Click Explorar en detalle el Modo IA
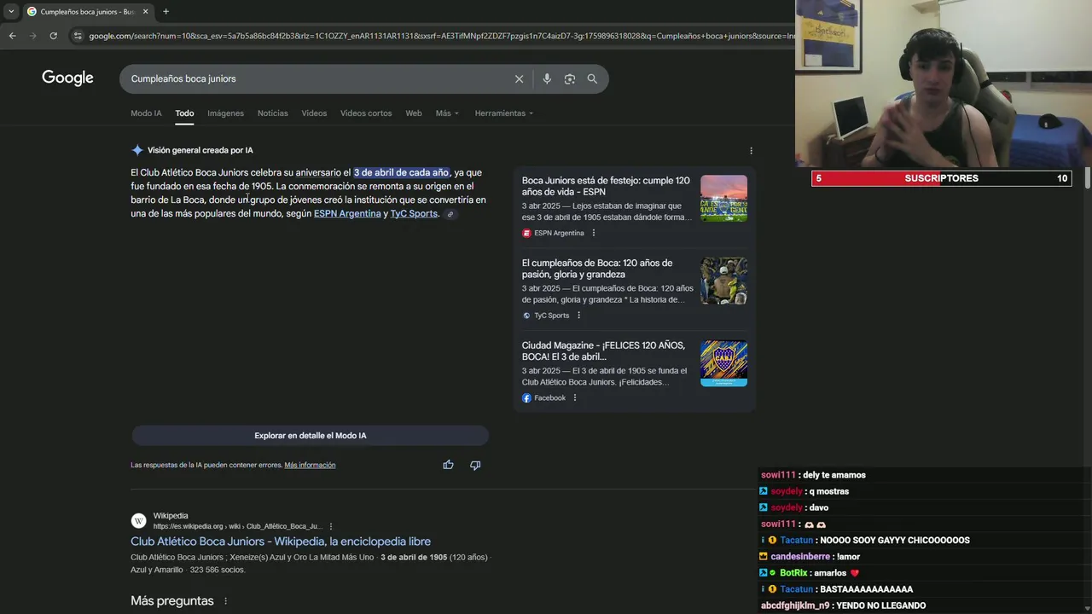 point(310,436)
